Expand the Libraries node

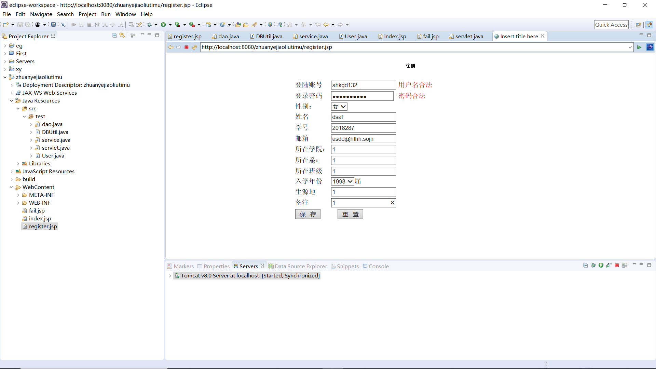click(18, 164)
